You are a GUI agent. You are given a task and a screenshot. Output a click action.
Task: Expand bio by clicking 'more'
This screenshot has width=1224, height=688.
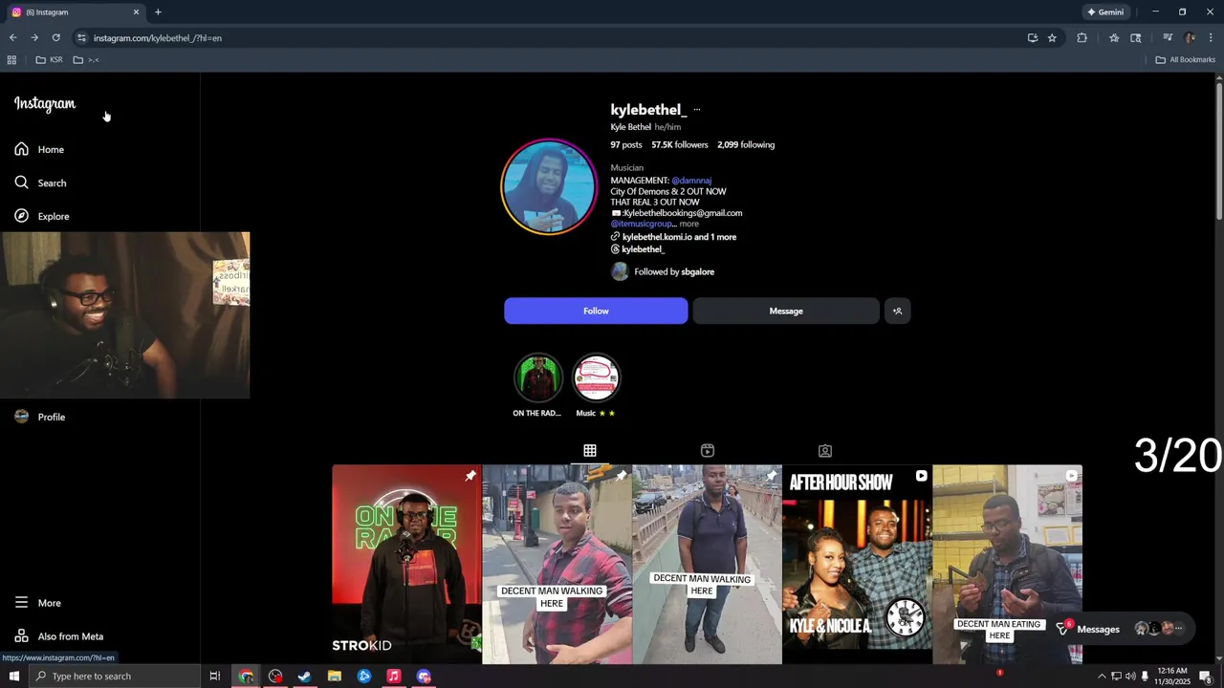[x=688, y=224]
